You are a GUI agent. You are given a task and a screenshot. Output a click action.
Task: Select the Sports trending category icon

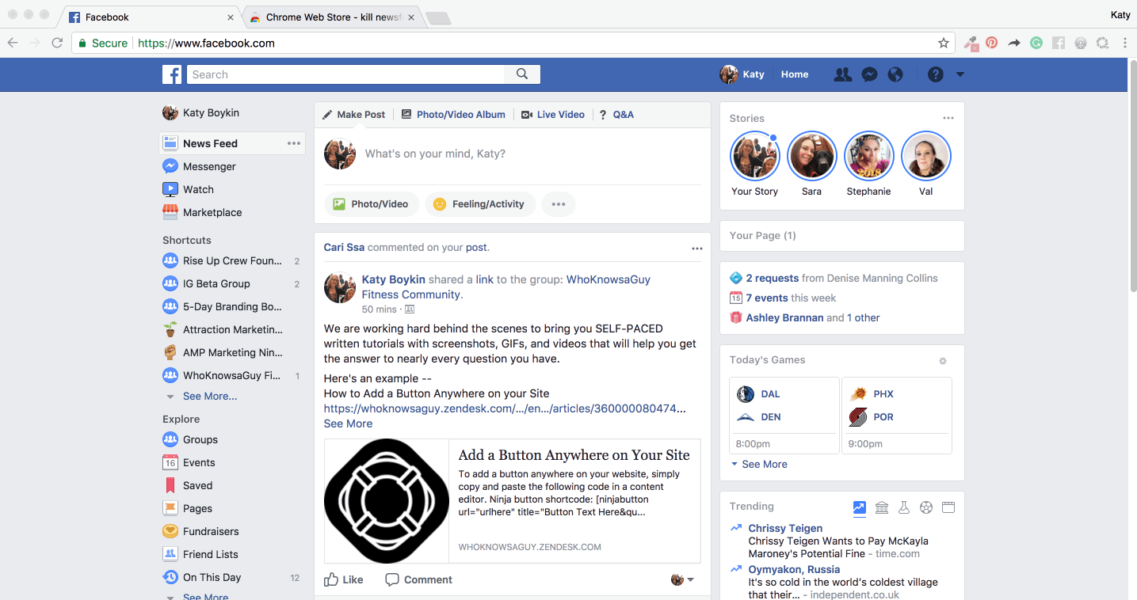coord(926,507)
